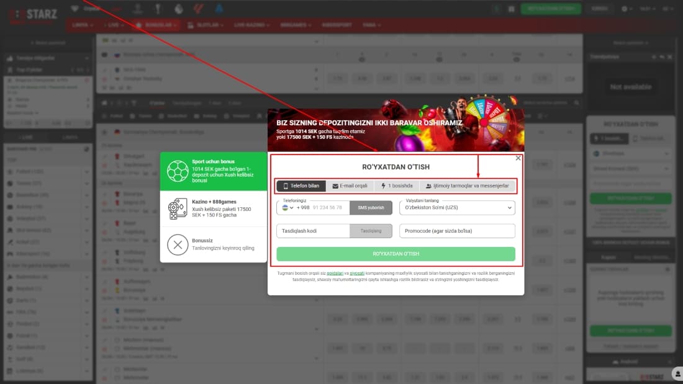Open the settings gear in the header
Screen dimensions: 683x384
click(x=624, y=9)
